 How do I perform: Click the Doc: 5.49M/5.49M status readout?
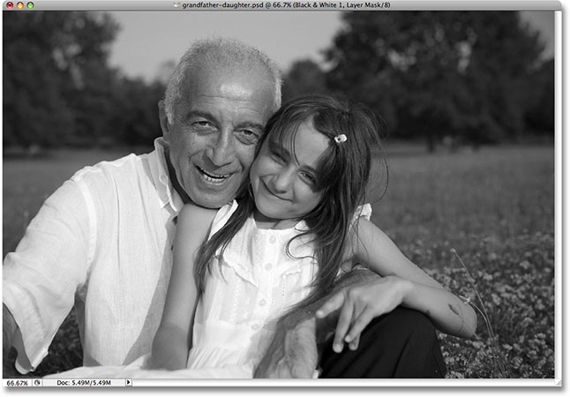(83, 383)
